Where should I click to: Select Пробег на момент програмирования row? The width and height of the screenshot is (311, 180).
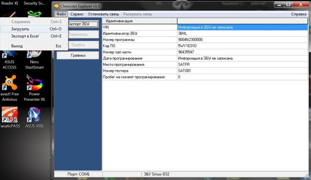click(140, 77)
